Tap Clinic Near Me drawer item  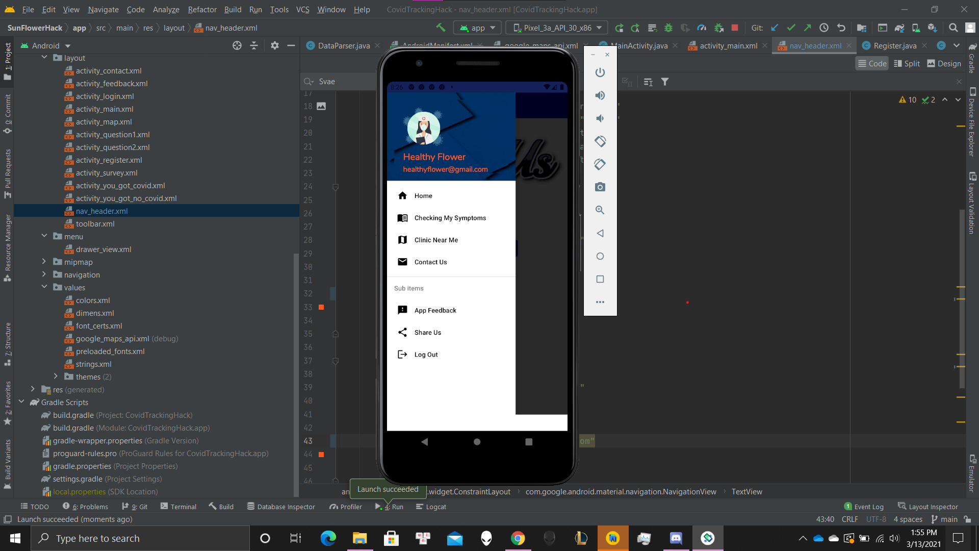[436, 240]
